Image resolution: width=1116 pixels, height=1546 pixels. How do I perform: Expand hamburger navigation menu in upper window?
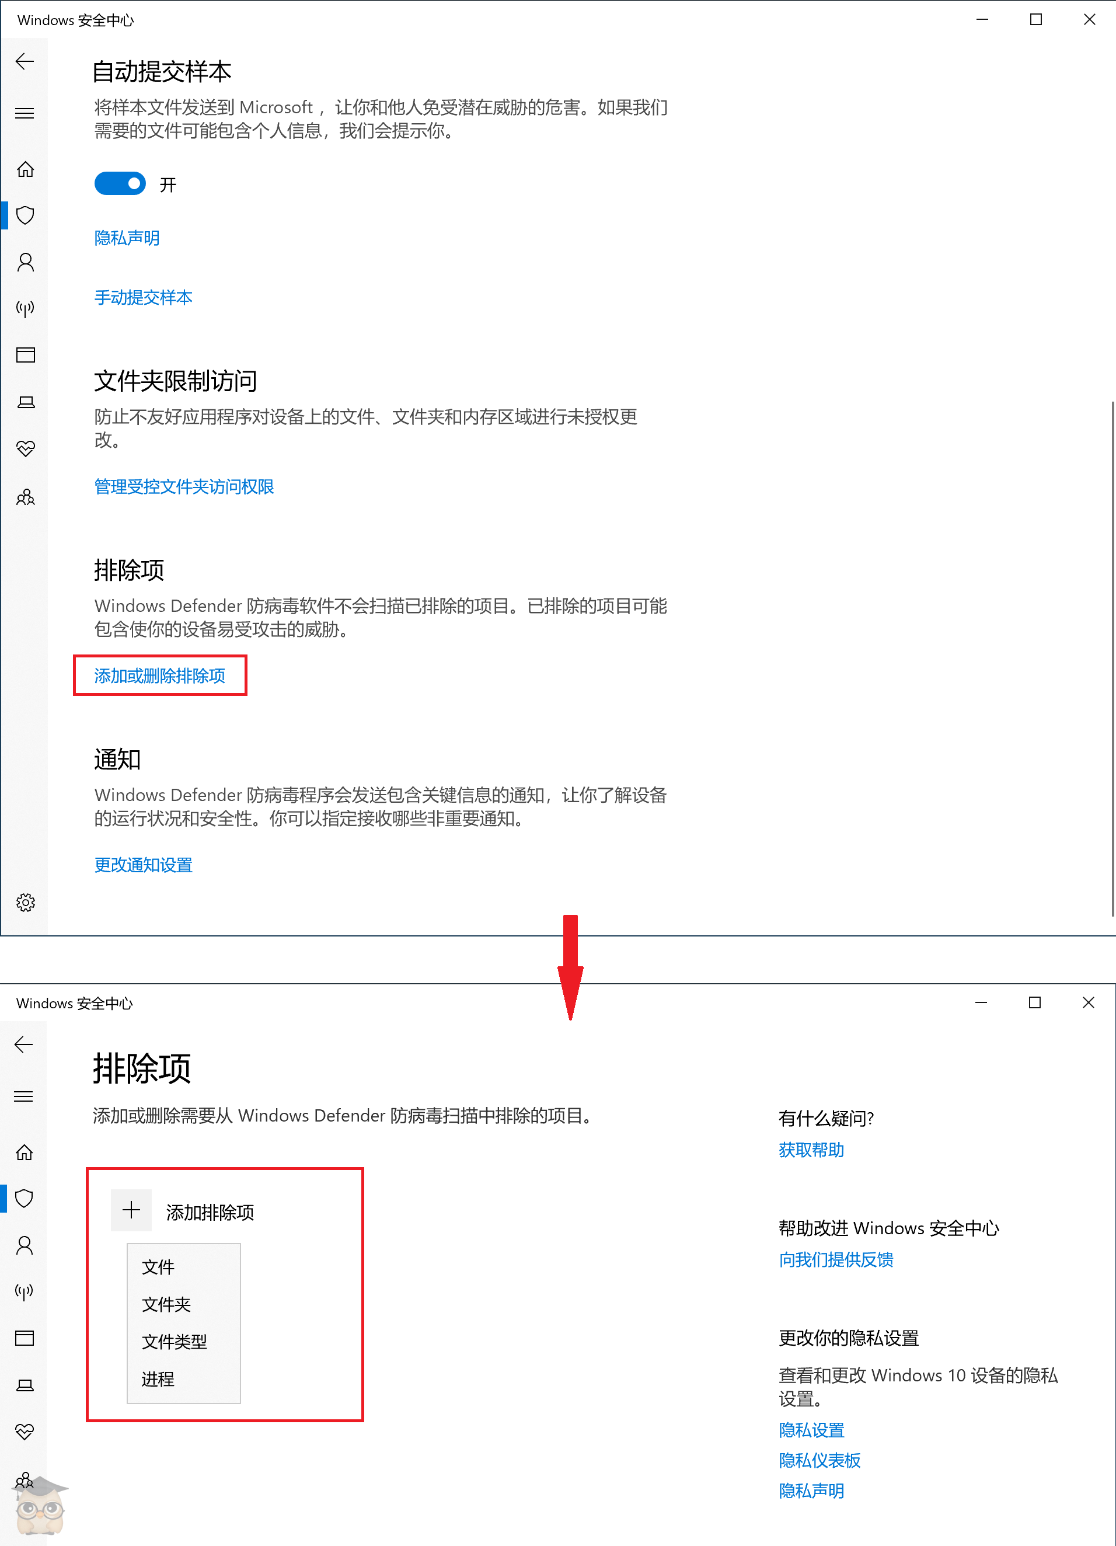point(25,113)
